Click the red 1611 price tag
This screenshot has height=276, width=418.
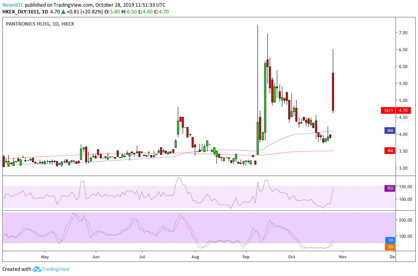click(x=388, y=111)
